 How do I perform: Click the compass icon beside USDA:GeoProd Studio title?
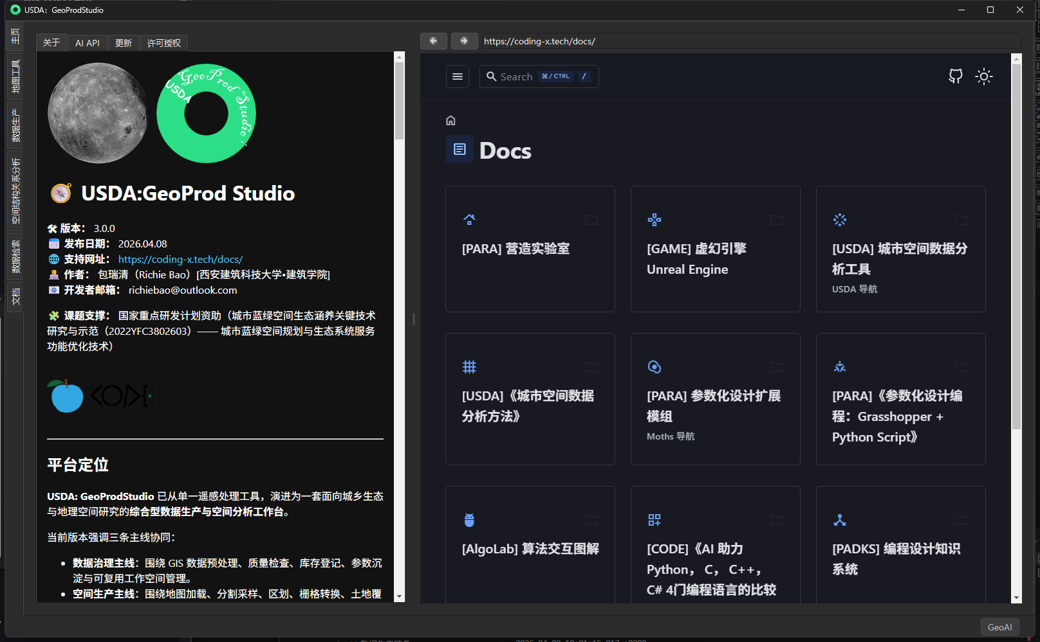(x=60, y=193)
